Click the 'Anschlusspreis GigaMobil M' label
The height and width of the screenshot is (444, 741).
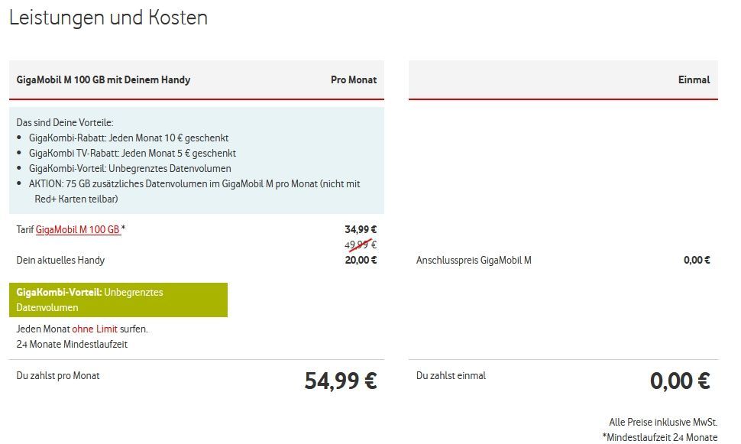click(x=474, y=260)
